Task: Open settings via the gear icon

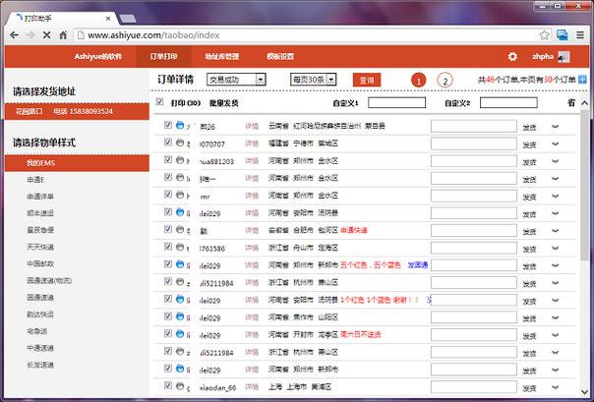Action: click(x=512, y=57)
